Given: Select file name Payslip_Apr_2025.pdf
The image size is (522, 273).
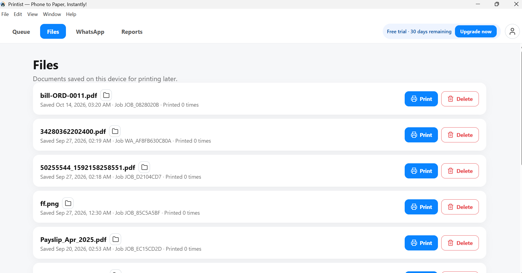Looking at the screenshot, I should pos(73,239).
